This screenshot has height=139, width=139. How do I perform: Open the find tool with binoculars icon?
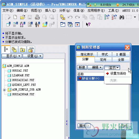122,17
